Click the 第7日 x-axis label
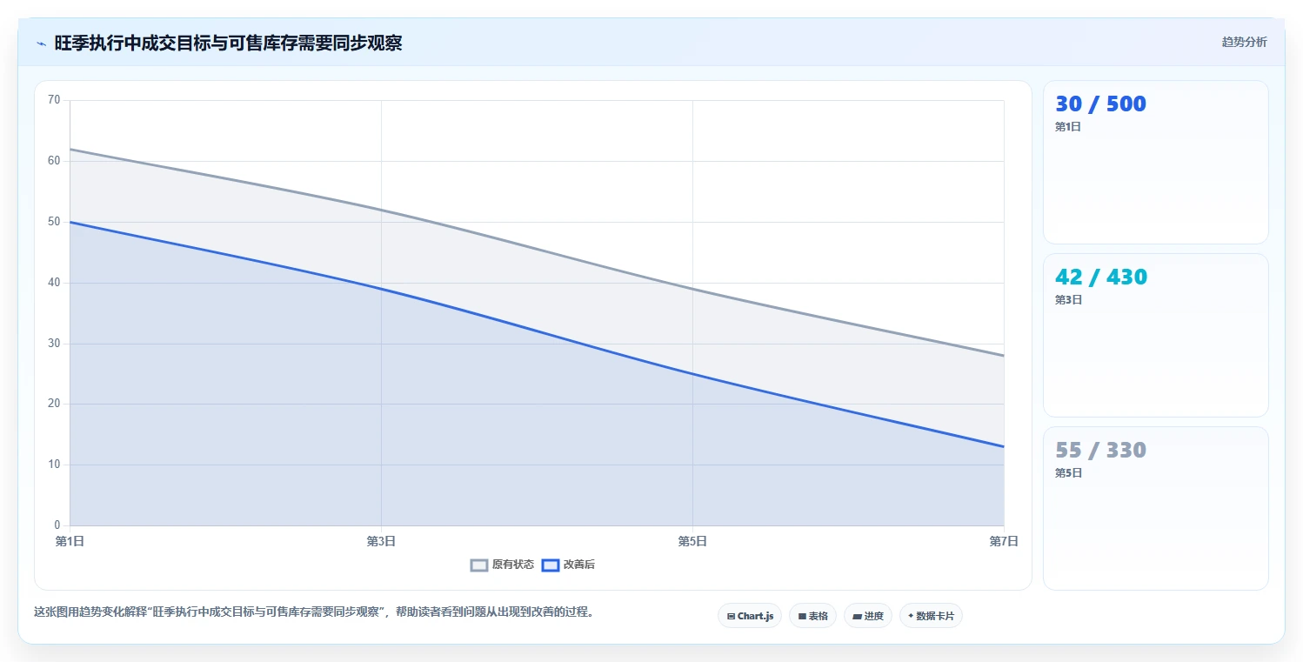This screenshot has width=1303, height=662. point(1004,541)
